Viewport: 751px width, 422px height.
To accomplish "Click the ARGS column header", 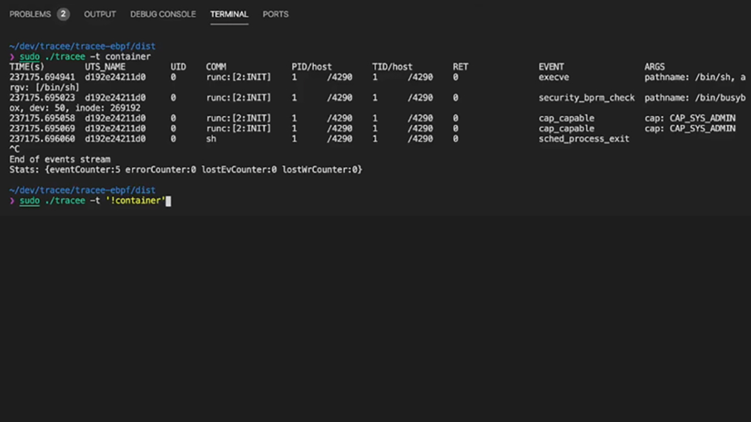I will 655,67.
